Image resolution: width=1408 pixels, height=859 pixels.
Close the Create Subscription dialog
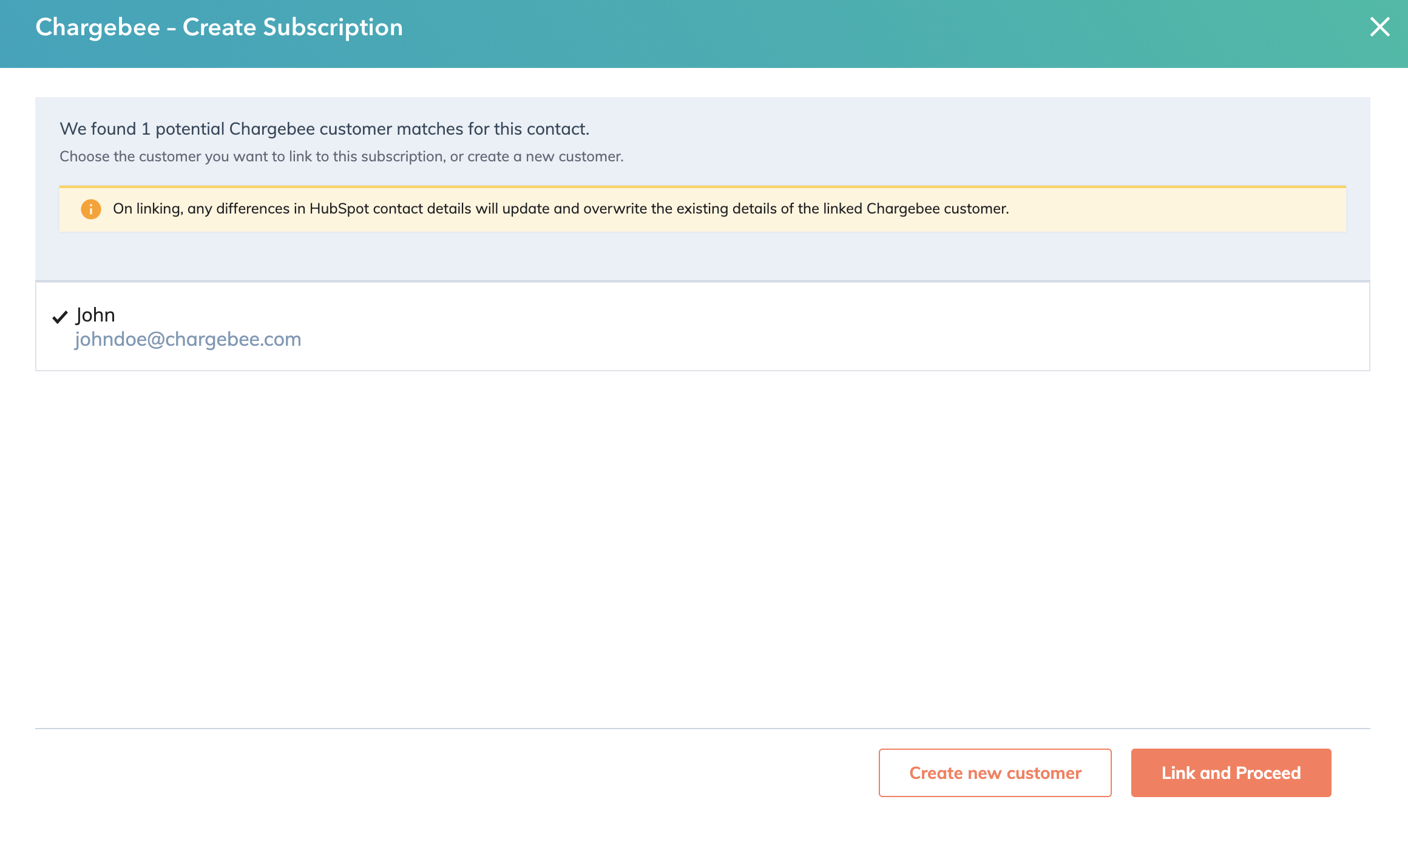(x=1379, y=27)
